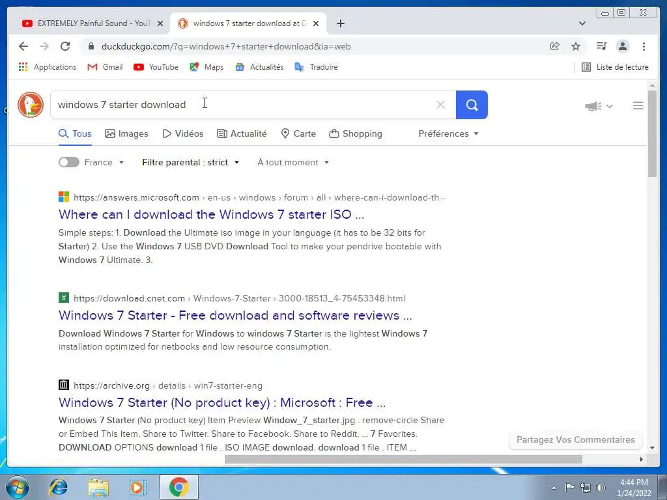
Task: Click the blue magnifier search button
Action: click(472, 105)
